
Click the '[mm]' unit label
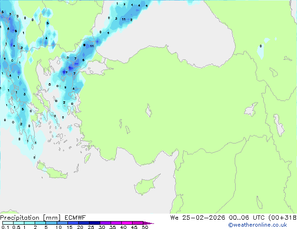(52, 218)
